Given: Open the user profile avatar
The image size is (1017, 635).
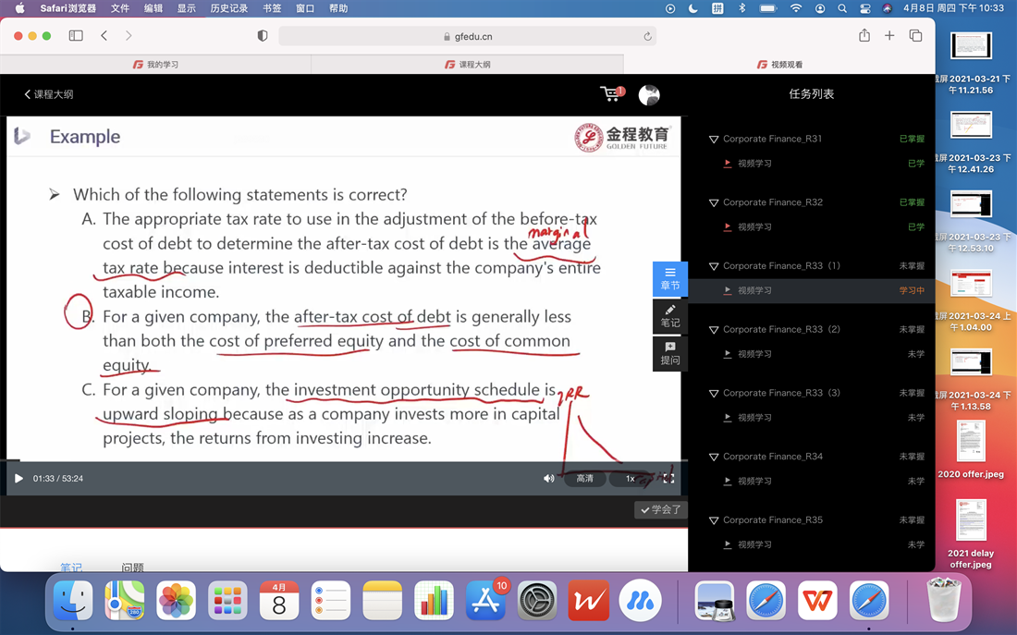Looking at the screenshot, I should tap(649, 94).
